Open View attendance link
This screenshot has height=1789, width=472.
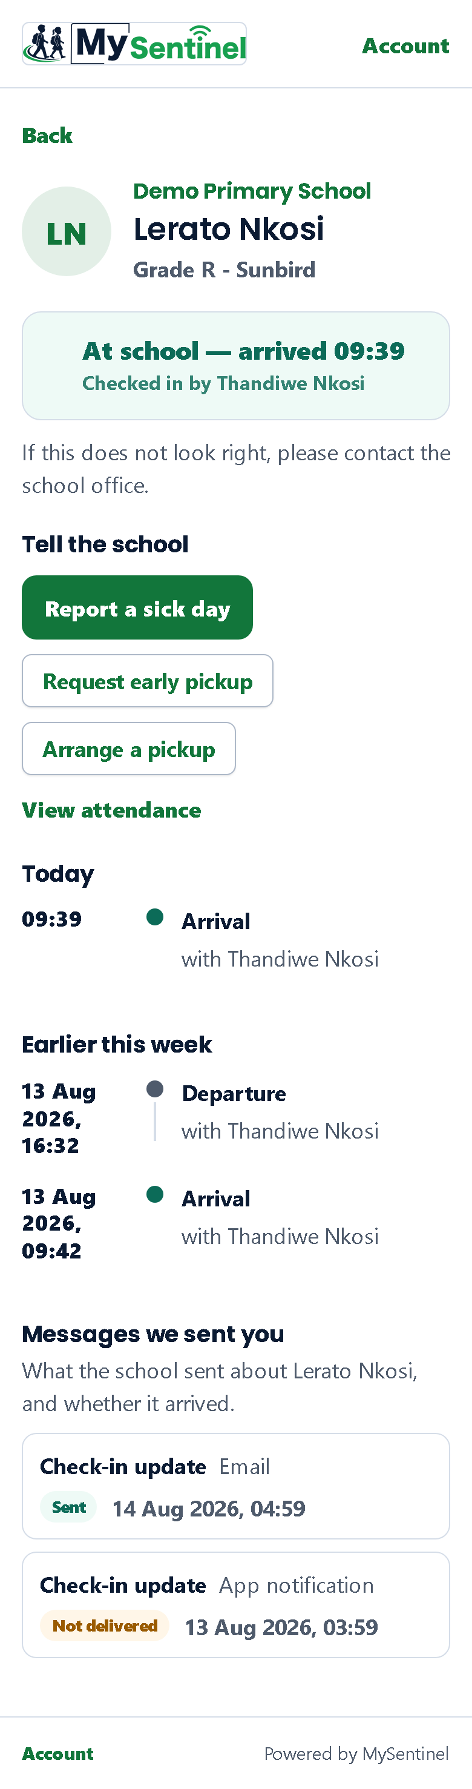(112, 810)
